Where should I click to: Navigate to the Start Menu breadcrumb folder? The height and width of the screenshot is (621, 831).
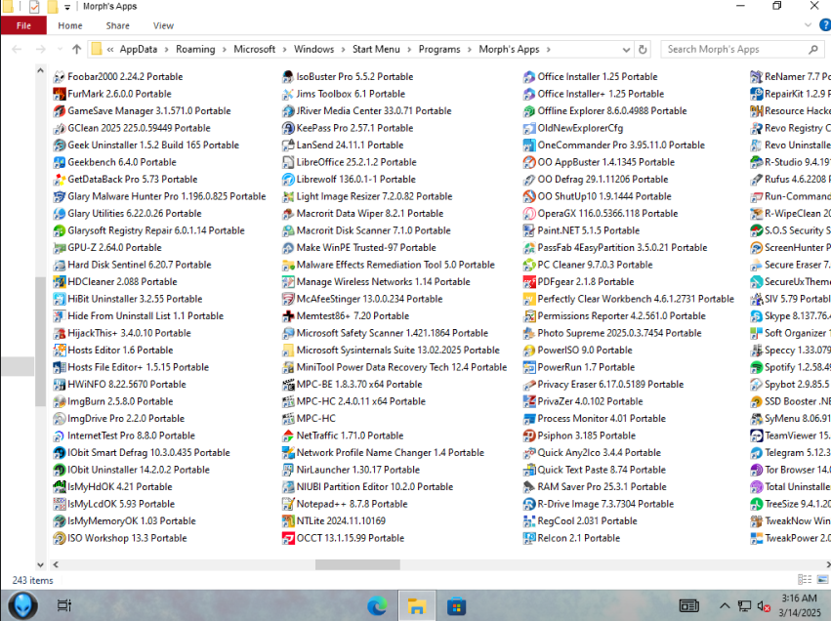[x=376, y=49]
